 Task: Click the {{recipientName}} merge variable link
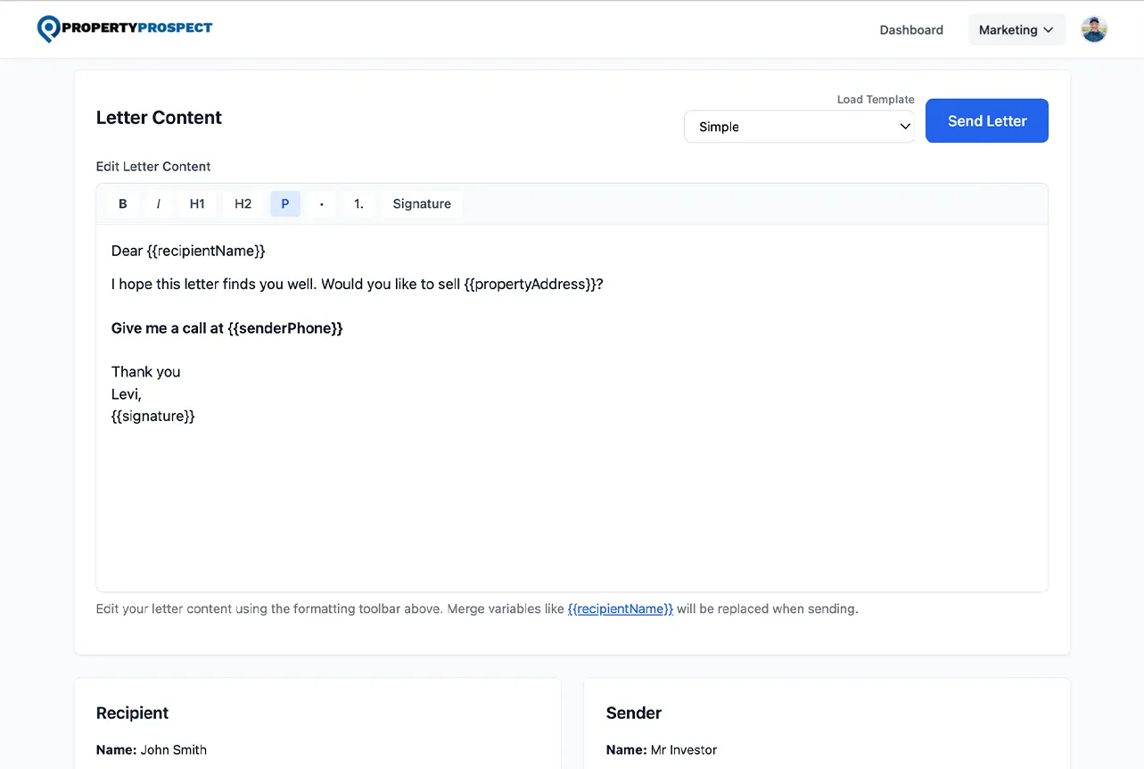[x=620, y=608]
